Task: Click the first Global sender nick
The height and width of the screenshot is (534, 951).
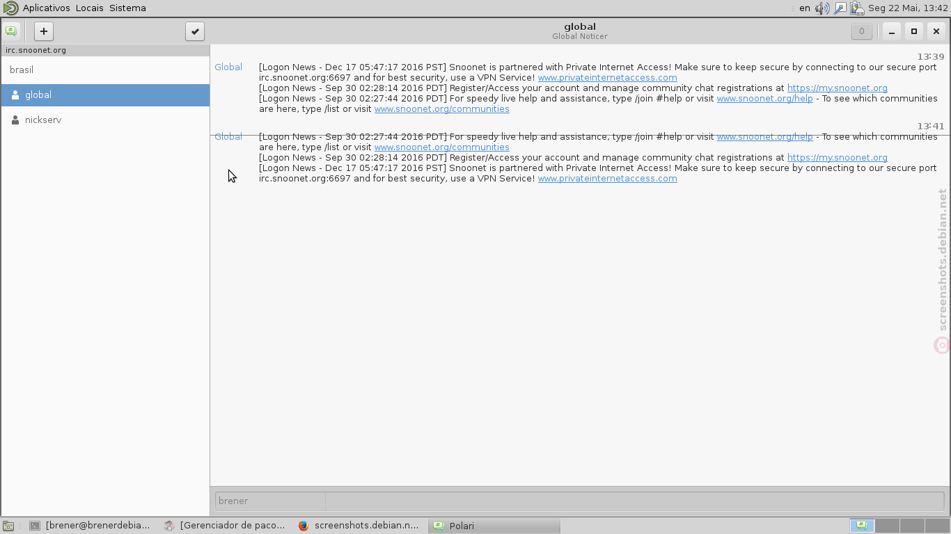Action: tap(228, 67)
